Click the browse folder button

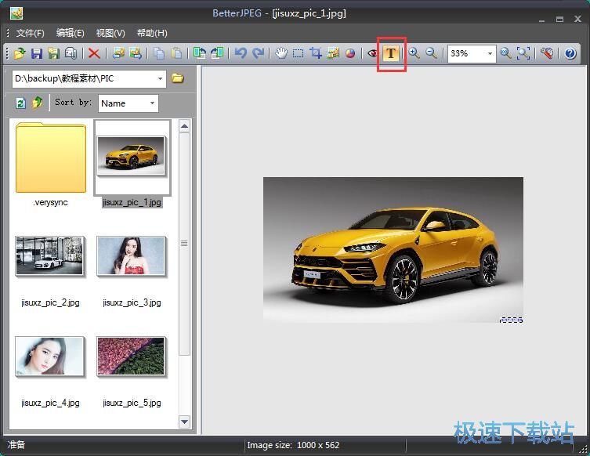pyautogui.click(x=178, y=78)
